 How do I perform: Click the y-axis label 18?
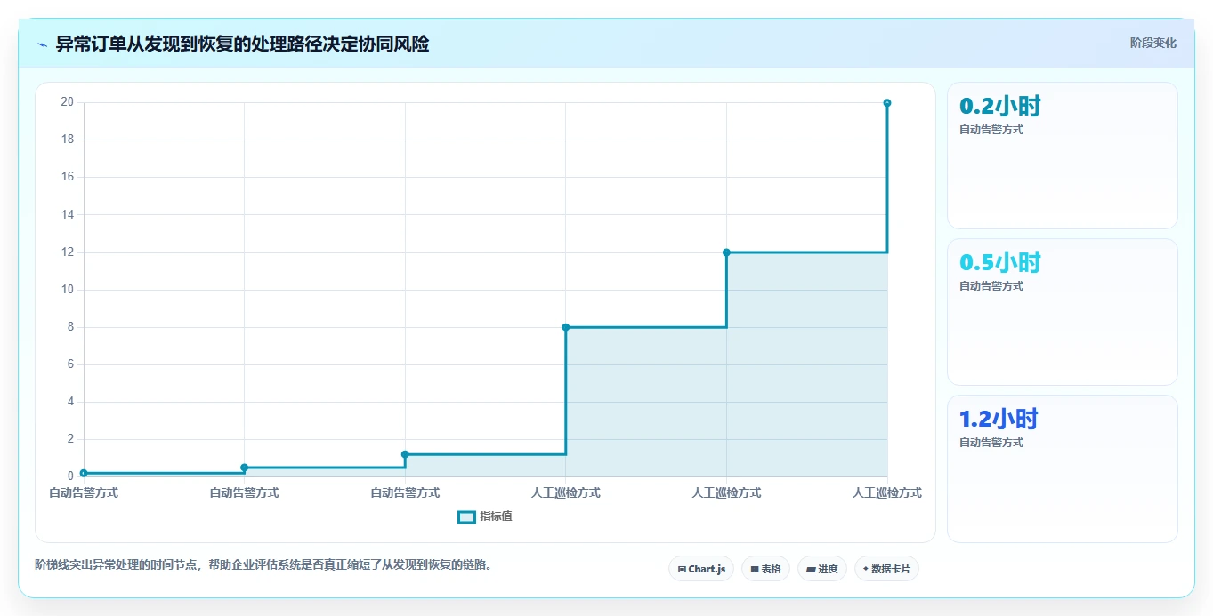(x=67, y=140)
